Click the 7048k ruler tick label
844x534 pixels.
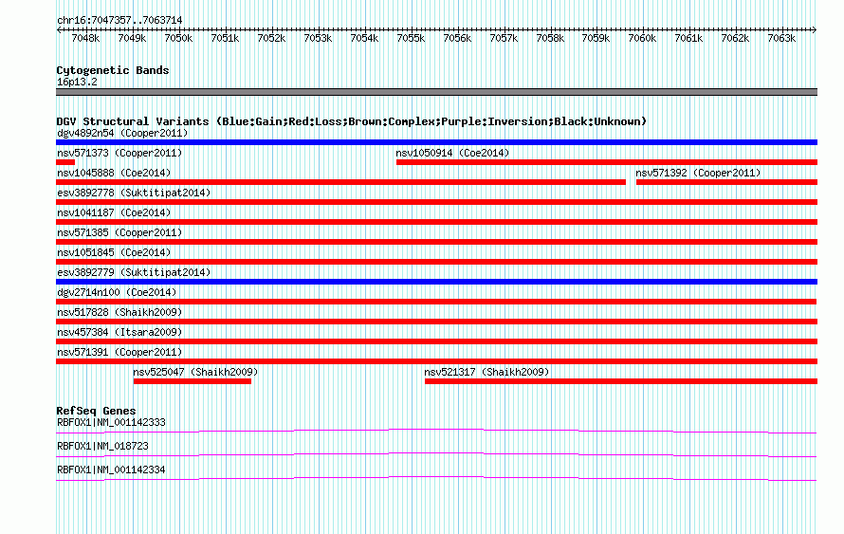85,38
